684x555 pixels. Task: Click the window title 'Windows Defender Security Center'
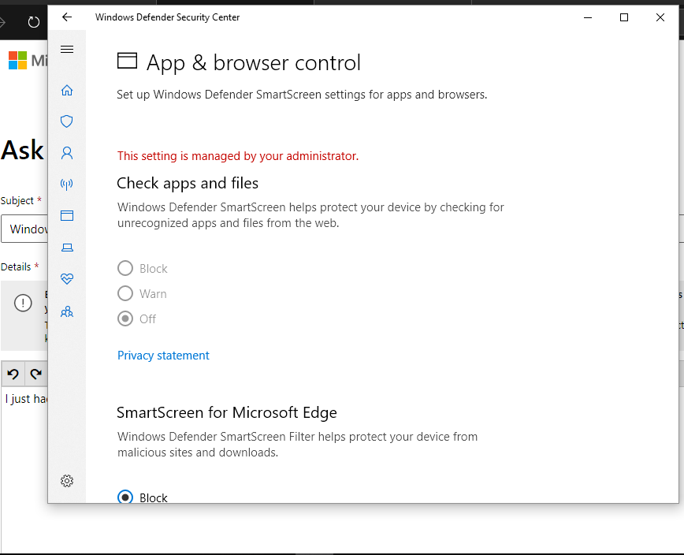pyautogui.click(x=168, y=17)
